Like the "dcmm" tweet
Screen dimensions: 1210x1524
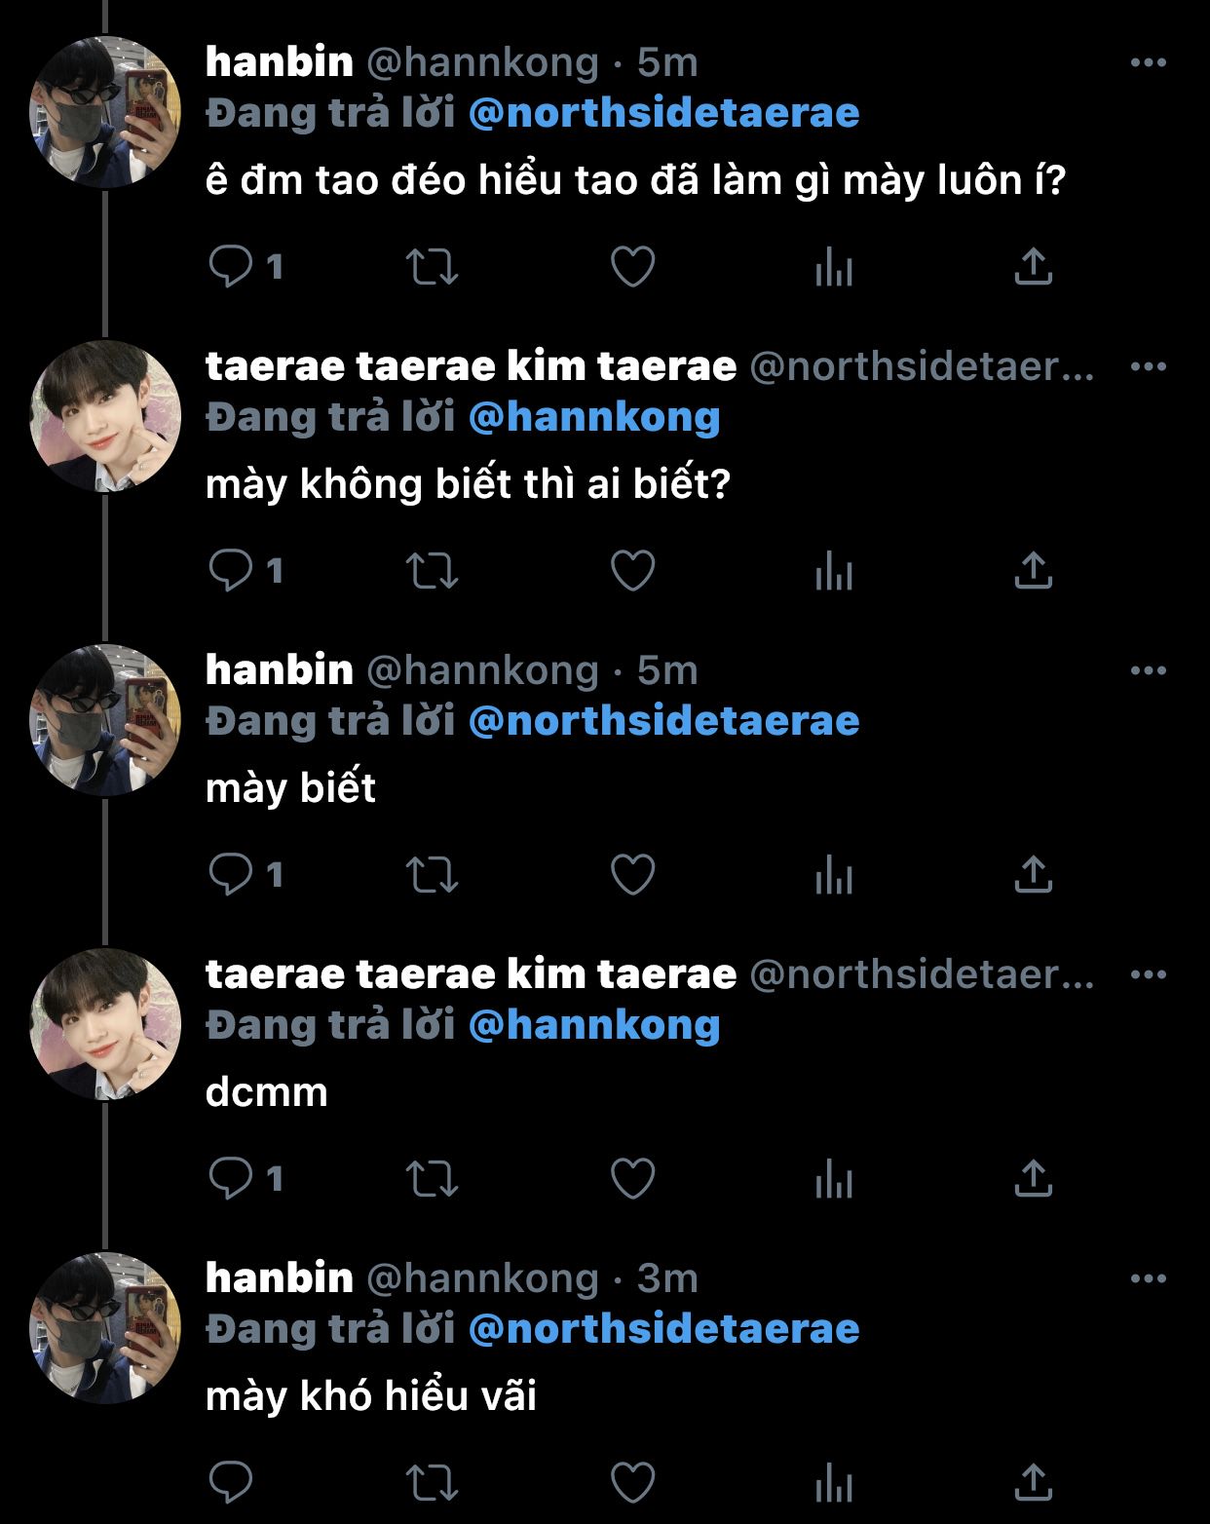pos(632,1178)
